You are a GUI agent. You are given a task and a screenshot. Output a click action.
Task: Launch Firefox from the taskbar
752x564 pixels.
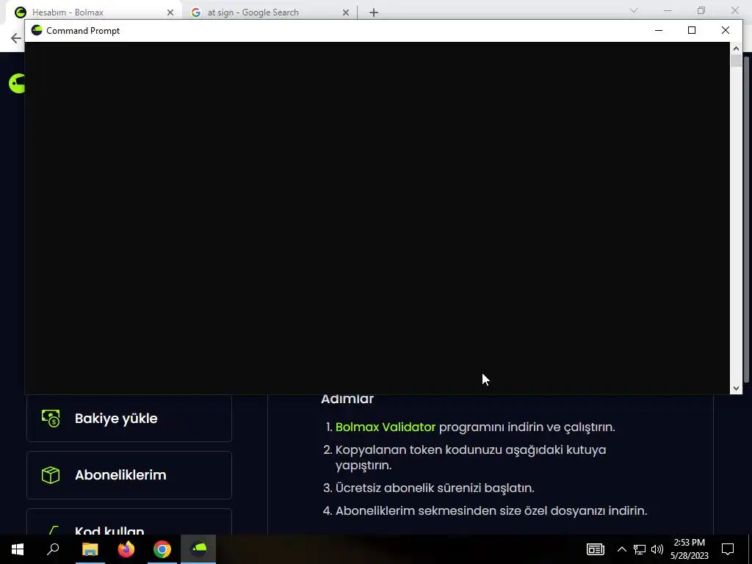click(126, 549)
